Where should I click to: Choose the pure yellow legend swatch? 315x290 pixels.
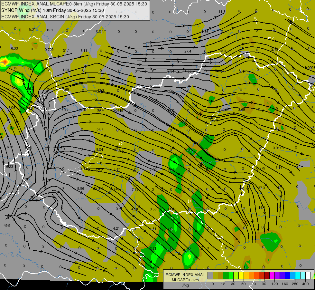tap(241, 275)
